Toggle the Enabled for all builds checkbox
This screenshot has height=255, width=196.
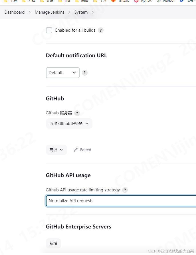tap(49, 30)
